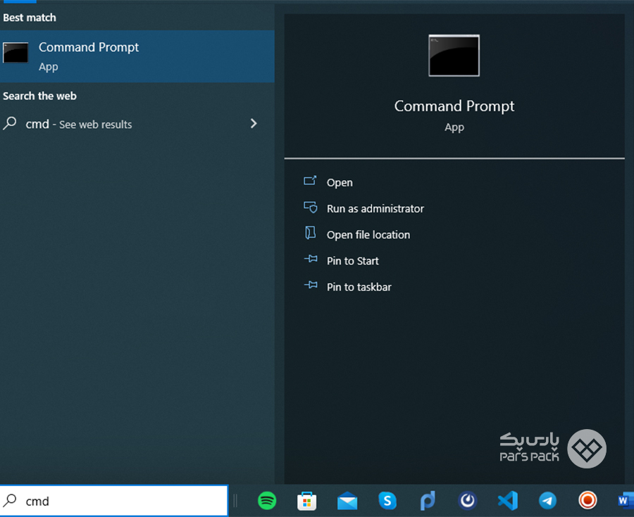Click the small Command Prompt result icon
This screenshot has width=634, height=517.
pyautogui.click(x=15, y=53)
